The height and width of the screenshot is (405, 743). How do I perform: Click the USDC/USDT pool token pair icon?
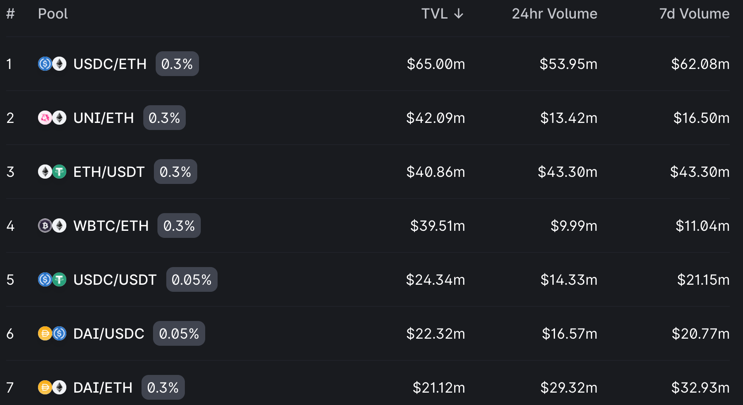click(52, 280)
